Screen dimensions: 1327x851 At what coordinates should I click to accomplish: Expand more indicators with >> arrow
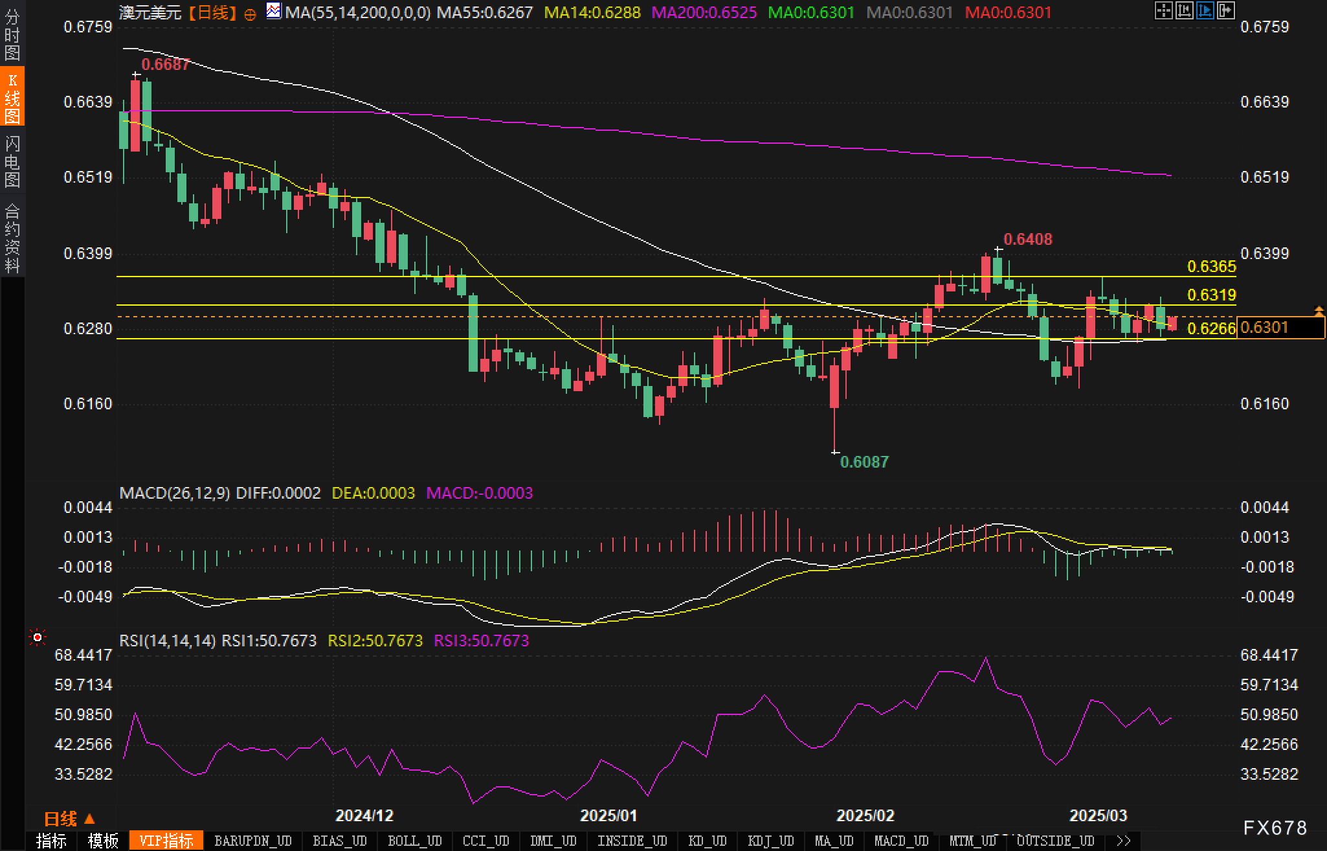coord(1124,841)
